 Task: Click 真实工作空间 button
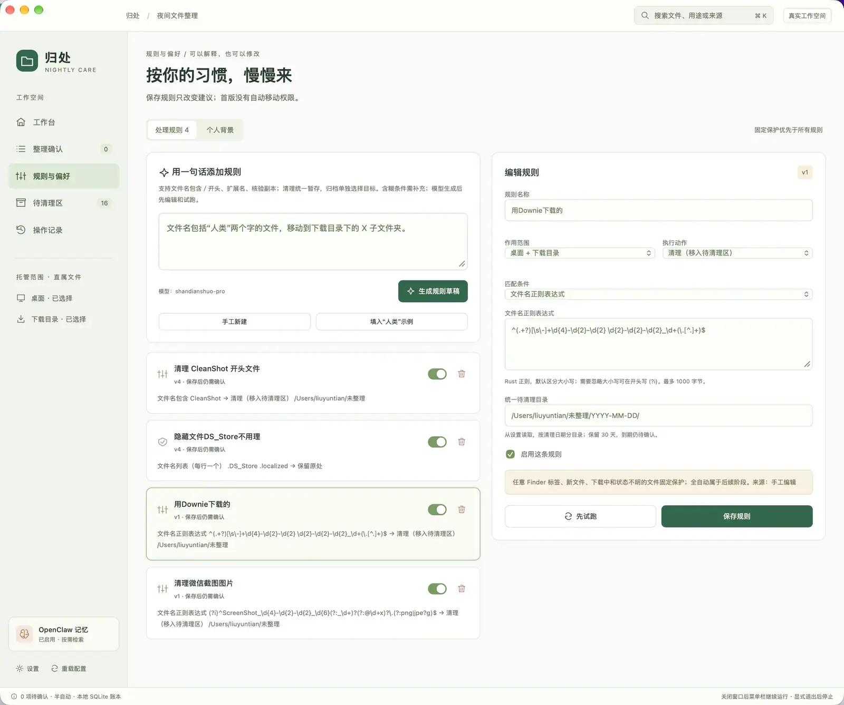[807, 16]
